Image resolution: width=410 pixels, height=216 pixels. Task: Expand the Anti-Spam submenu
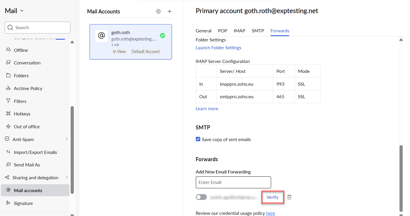tap(67, 139)
